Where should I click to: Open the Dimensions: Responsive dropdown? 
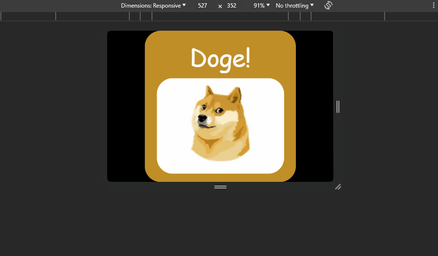(153, 6)
